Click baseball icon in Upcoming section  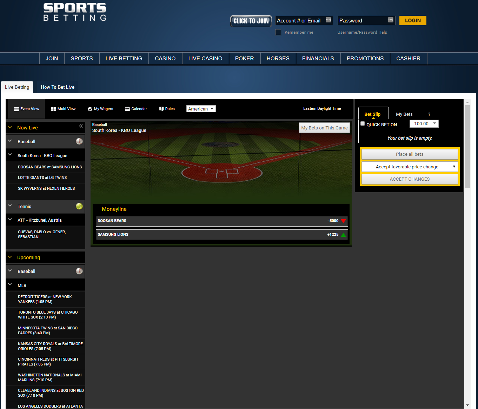[x=79, y=271]
